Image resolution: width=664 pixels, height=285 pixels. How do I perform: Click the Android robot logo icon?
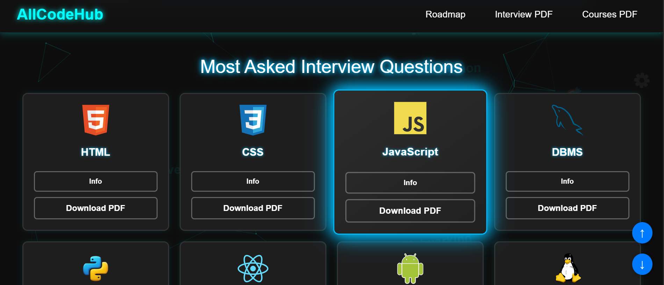[x=410, y=269]
